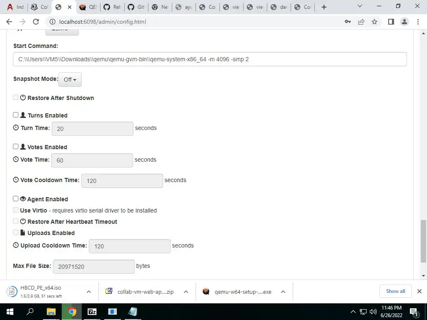Click the Vote Cooldown Time field
This screenshot has width=427, height=320.
click(122, 181)
